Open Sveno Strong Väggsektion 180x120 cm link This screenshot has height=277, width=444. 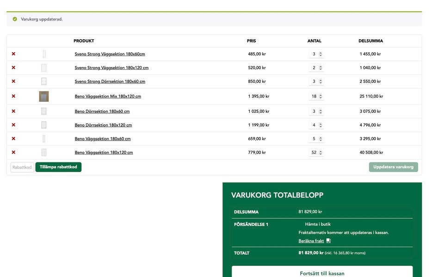tap(111, 68)
